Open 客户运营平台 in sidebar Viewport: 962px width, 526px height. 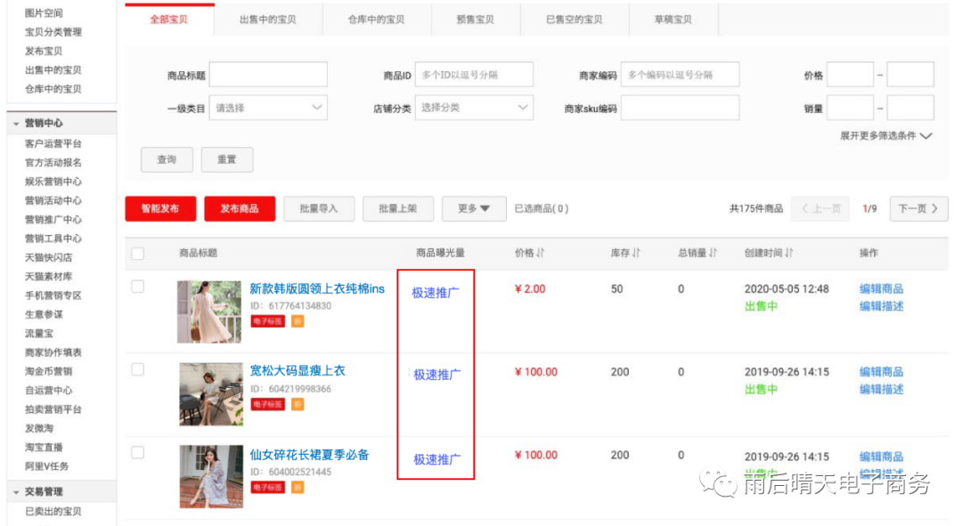click(x=53, y=143)
